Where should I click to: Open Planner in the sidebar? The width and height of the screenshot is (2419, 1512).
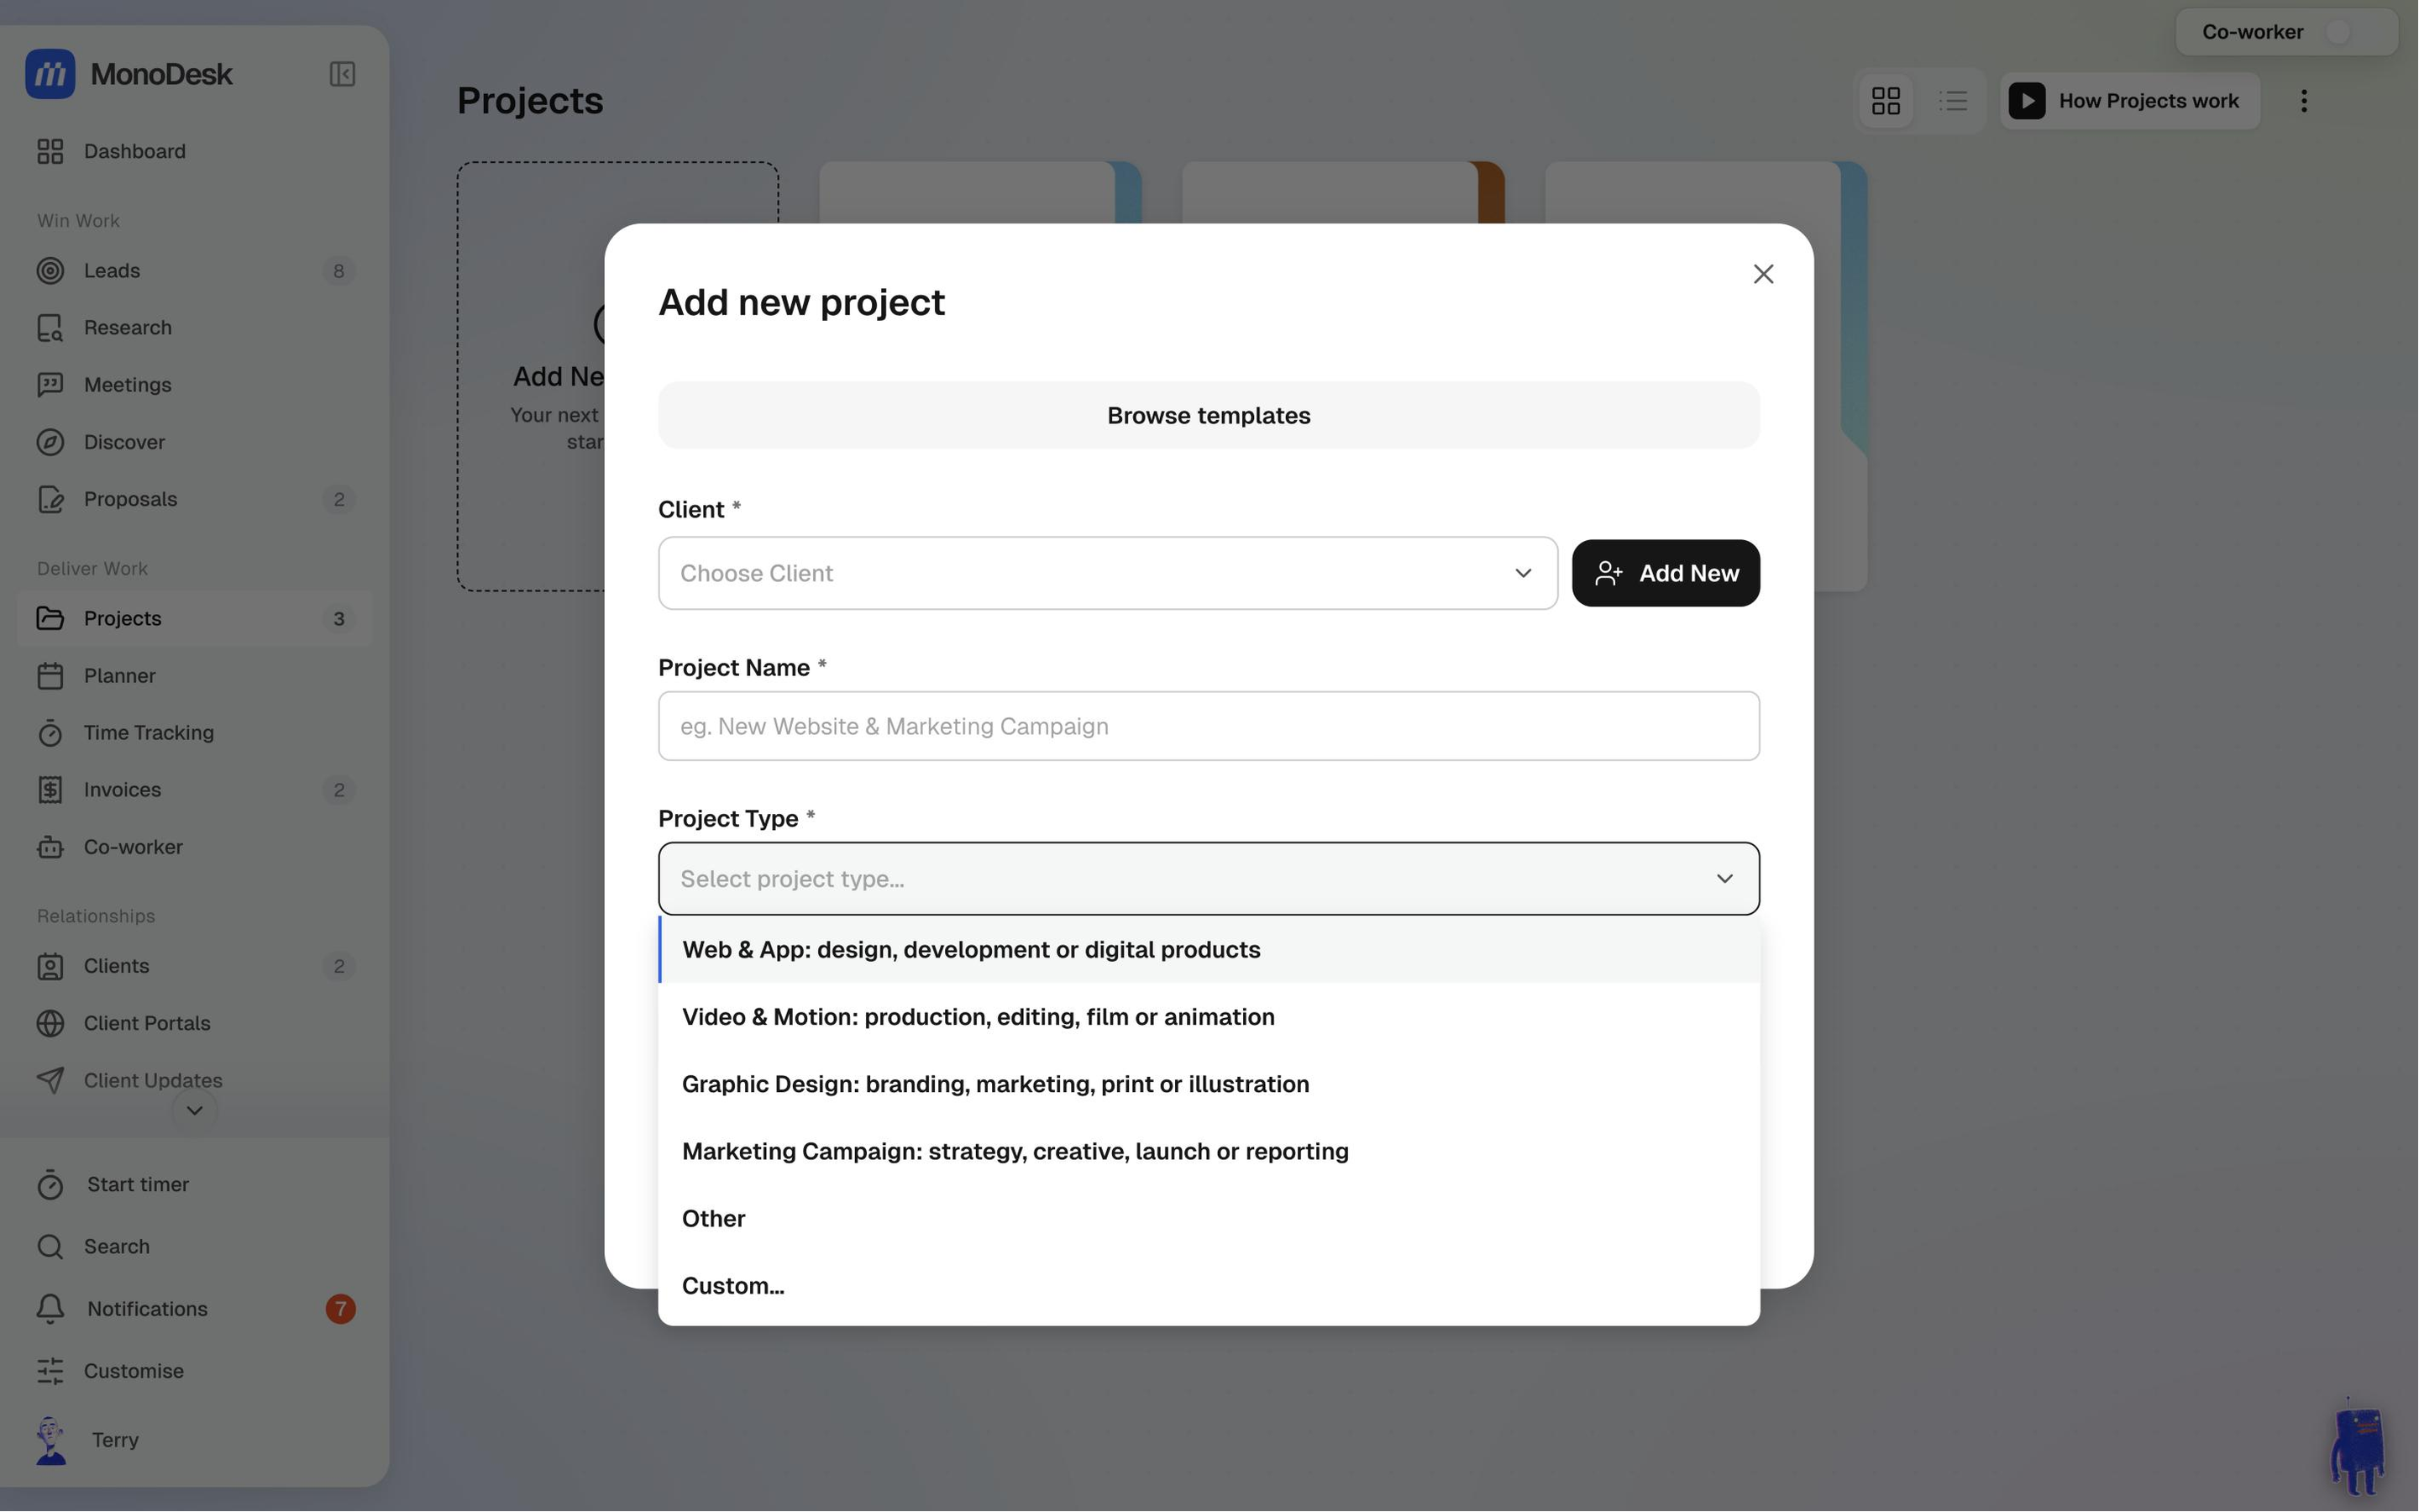[194, 676]
